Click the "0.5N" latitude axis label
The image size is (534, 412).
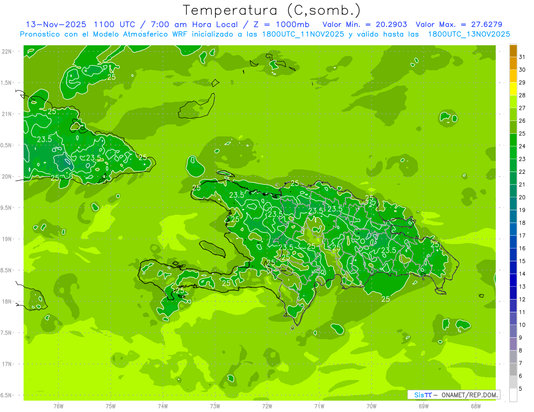click(x=7, y=145)
